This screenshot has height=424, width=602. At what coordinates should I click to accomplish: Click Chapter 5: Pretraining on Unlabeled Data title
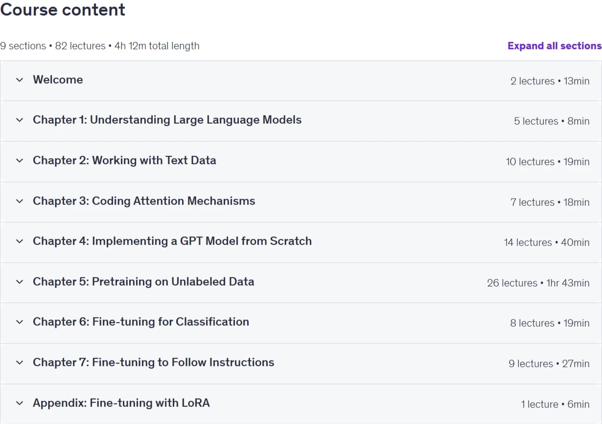tap(143, 282)
